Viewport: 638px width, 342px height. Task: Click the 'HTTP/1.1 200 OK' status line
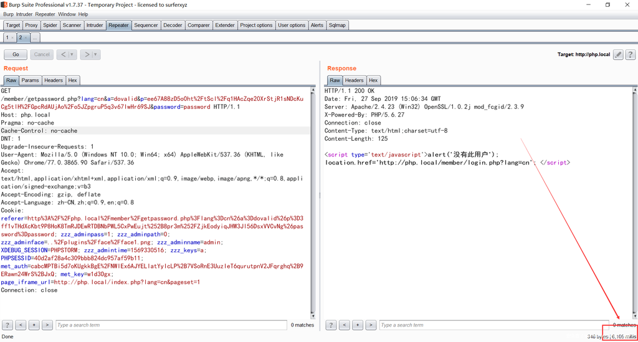point(350,91)
